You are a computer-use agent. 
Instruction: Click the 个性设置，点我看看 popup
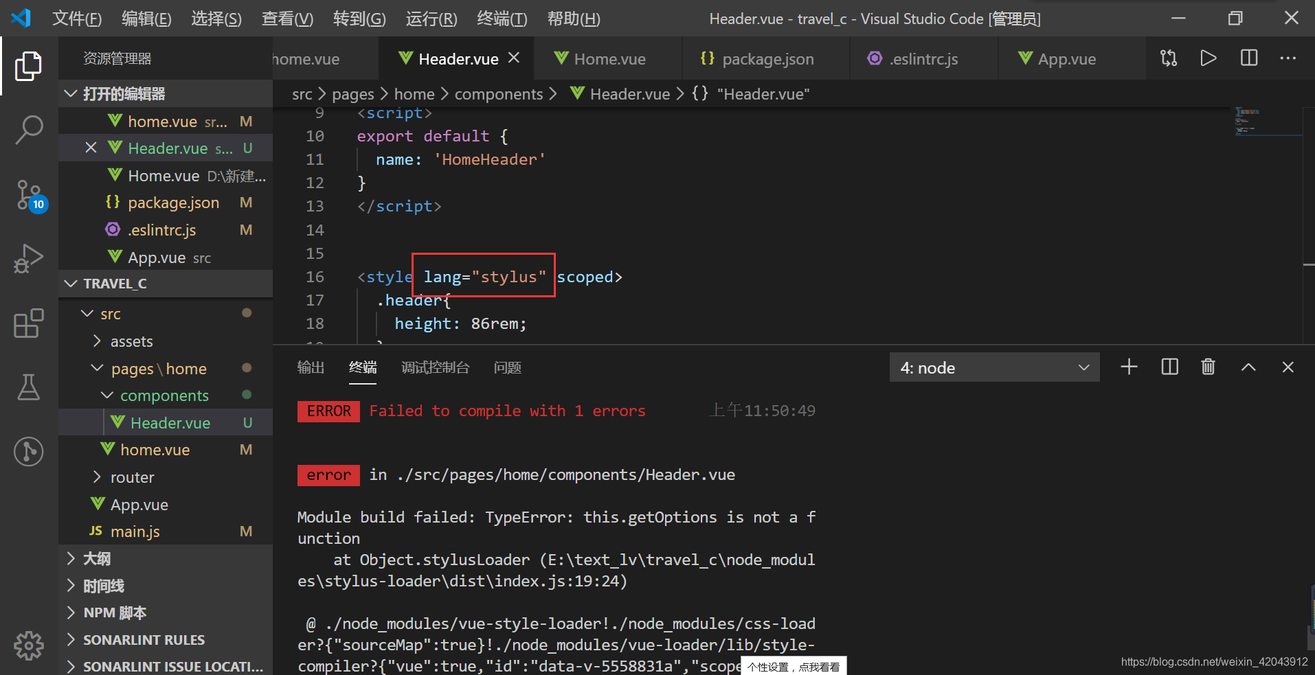pyautogui.click(x=794, y=666)
